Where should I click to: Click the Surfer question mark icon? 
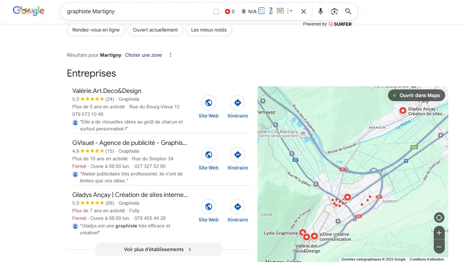click(270, 11)
